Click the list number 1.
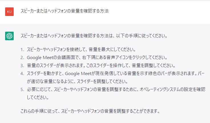Image resolution: width=210 pixels, height=123 pixels. pyautogui.click(x=22, y=50)
